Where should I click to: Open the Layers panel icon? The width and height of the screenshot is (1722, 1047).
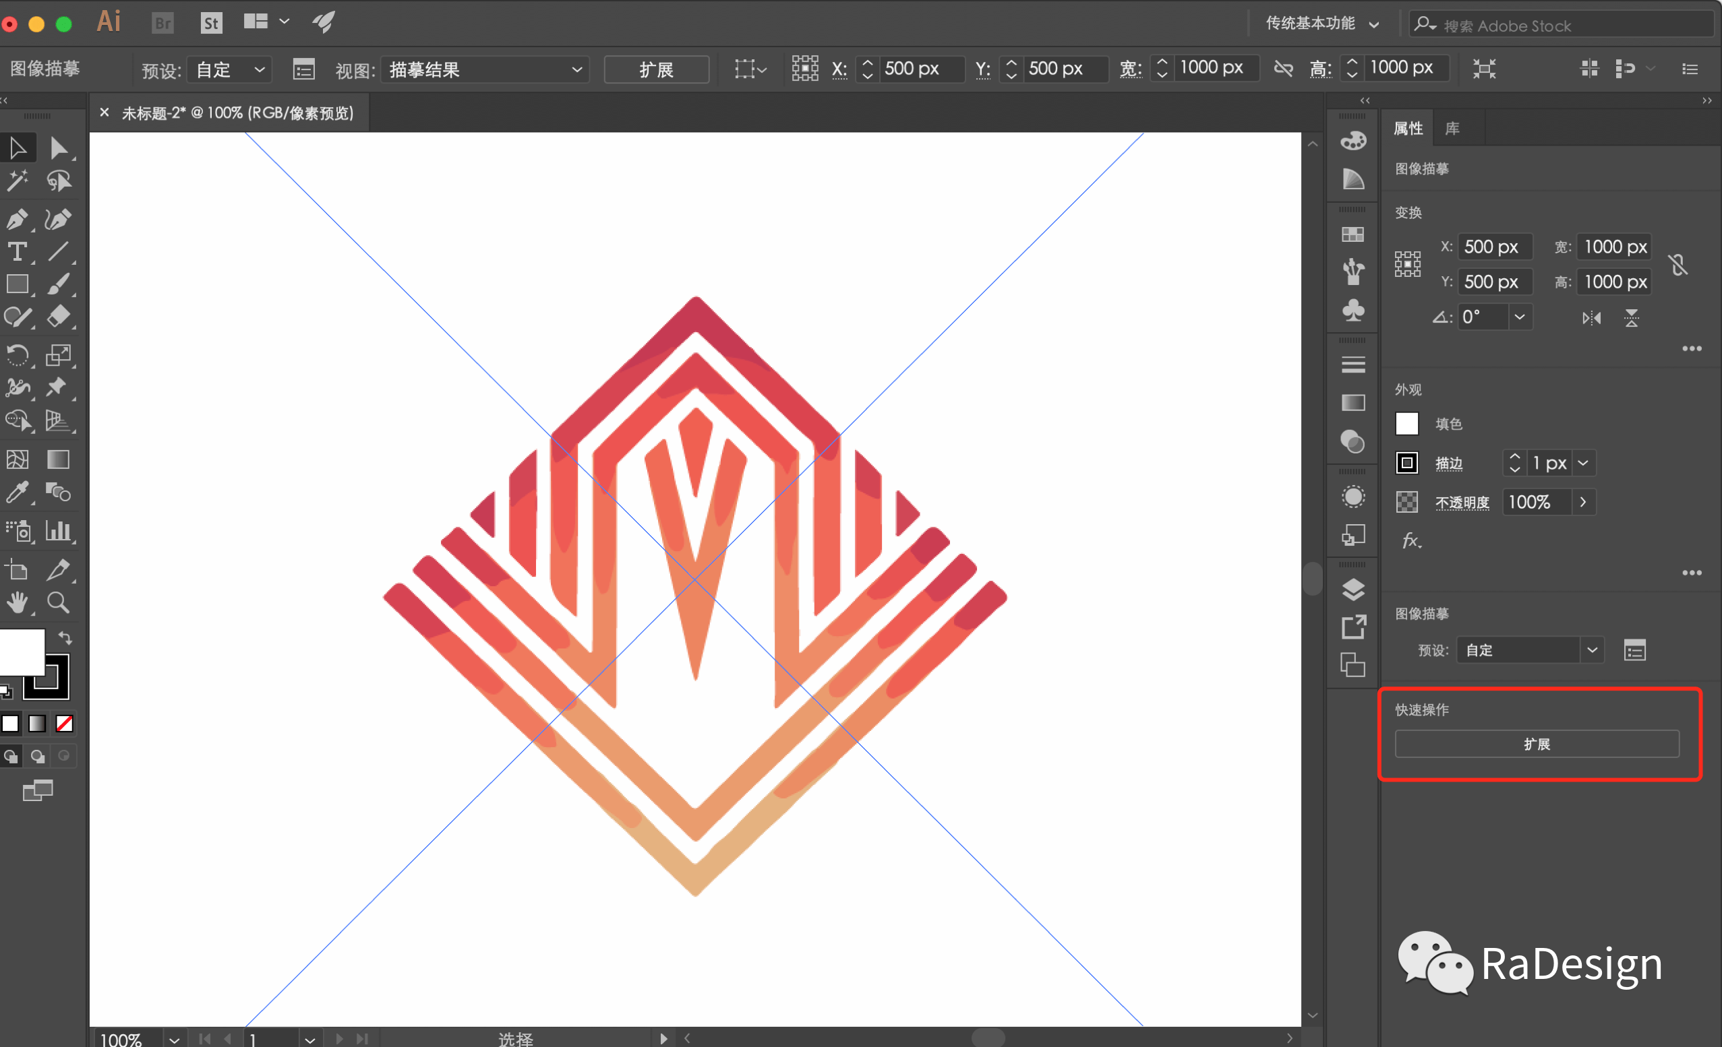point(1353,590)
